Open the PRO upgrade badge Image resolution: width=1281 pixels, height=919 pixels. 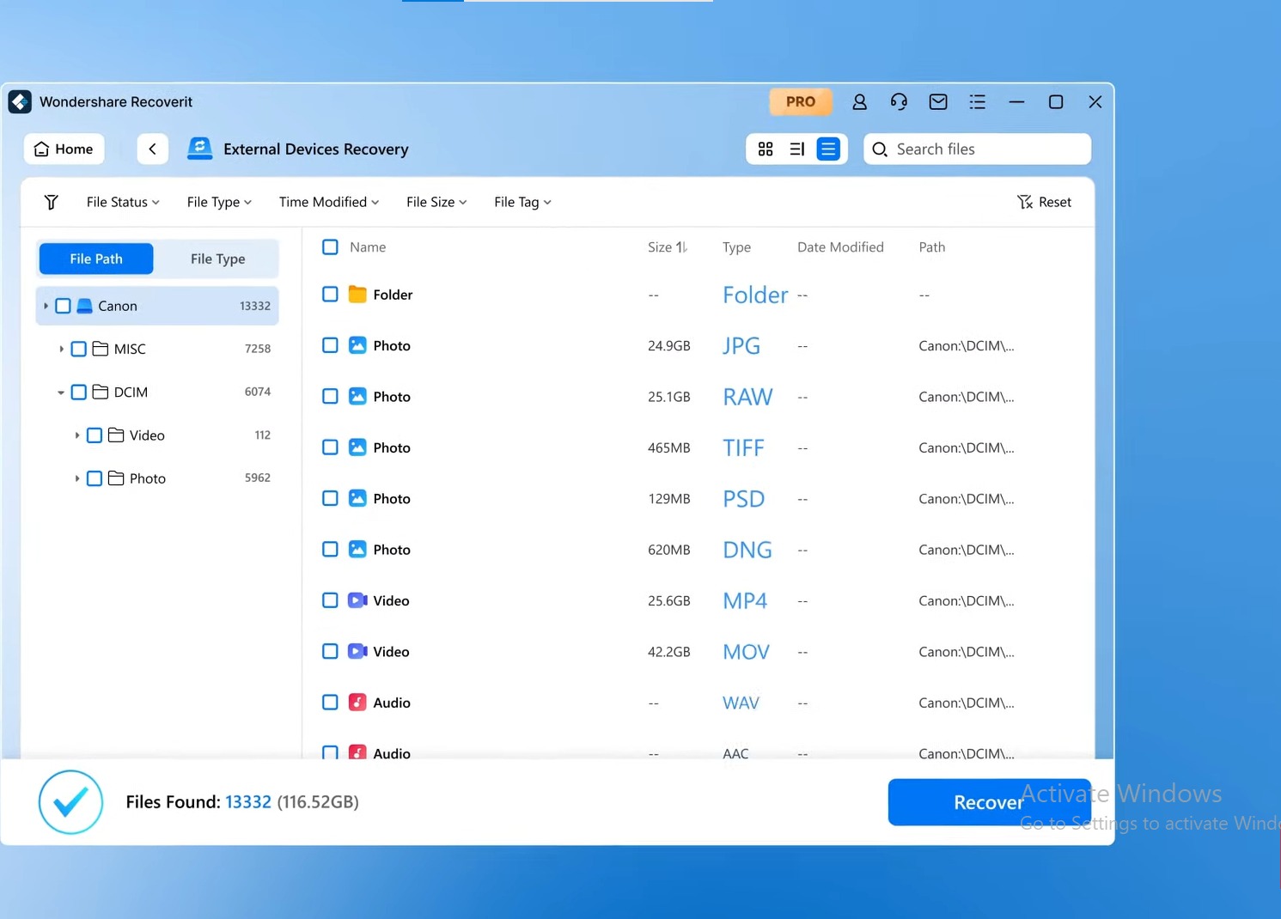(801, 101)
